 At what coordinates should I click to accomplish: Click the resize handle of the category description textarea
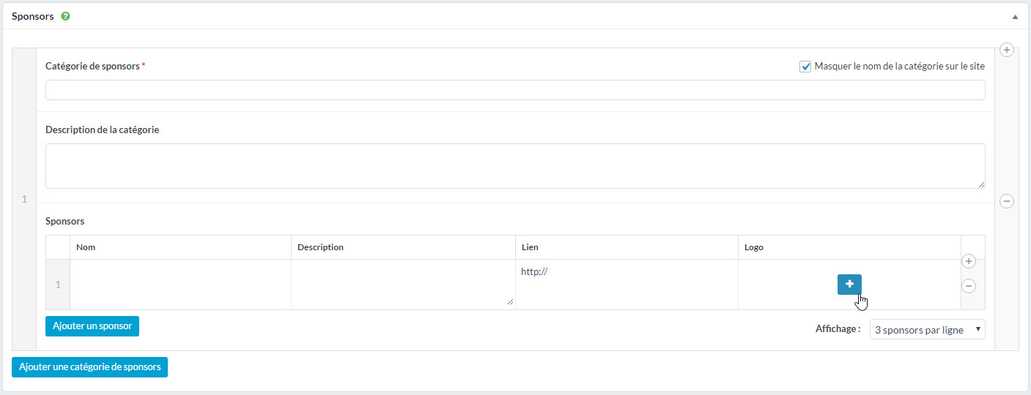[981, 184]
